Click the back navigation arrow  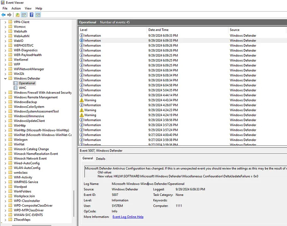point(3,15)
